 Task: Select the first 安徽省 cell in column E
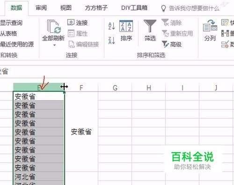[x=39, y=96]
